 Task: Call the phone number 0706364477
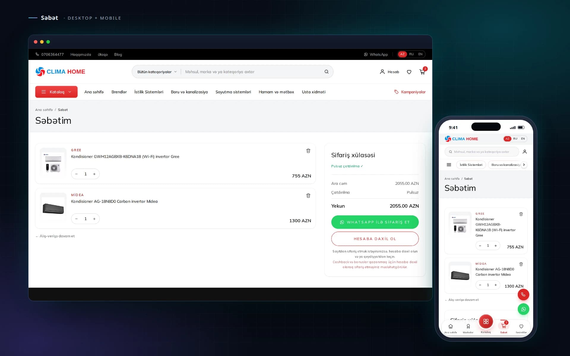click(50, 54)
